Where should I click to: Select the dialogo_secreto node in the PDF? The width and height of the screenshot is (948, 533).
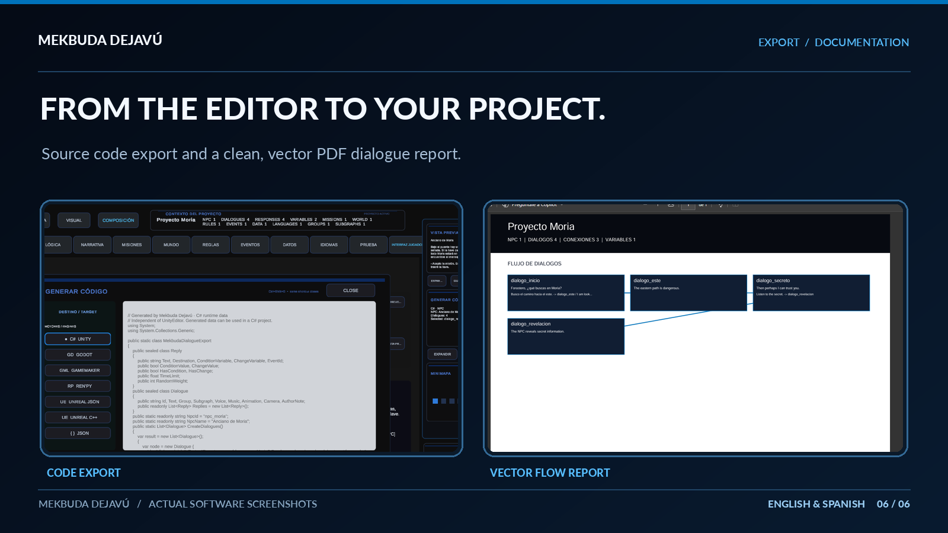811,293
